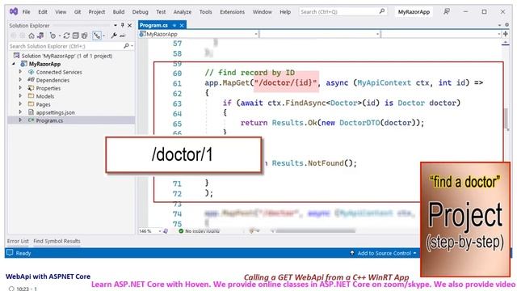Image resolution: width=517 pixels, height=291 pixels.
Task: Click the Solution 'MyRazorApp' solution icon
Action: [x=16, y=56]
